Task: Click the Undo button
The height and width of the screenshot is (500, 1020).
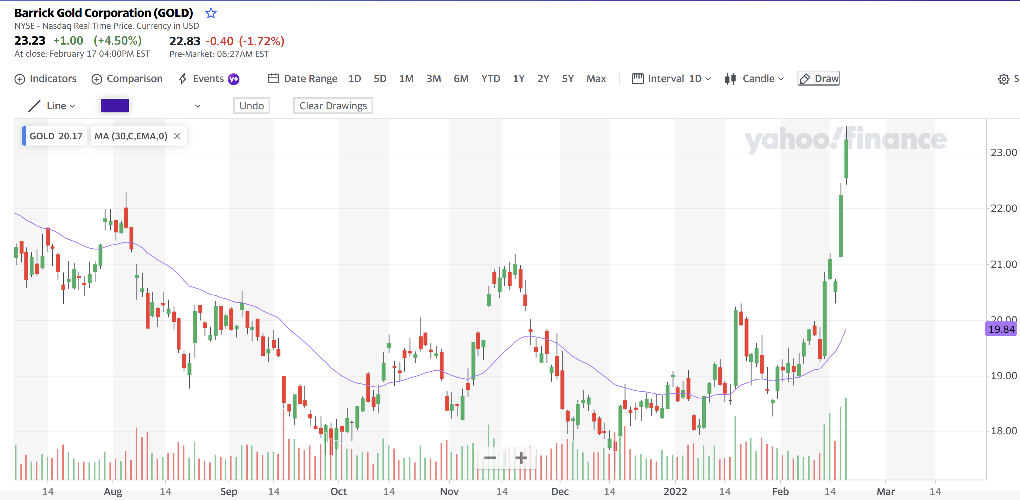Action: pyautogui.click(x=252, y=106)
